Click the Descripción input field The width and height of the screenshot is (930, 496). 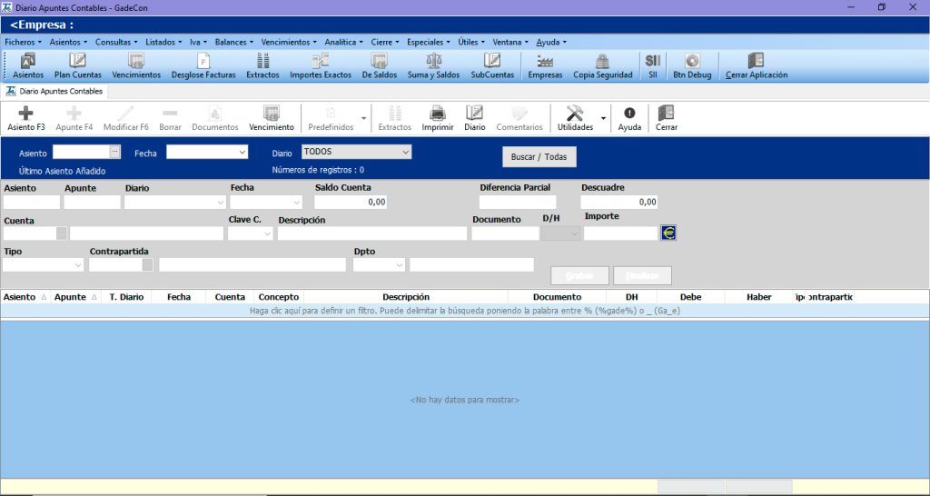point(372,233)
